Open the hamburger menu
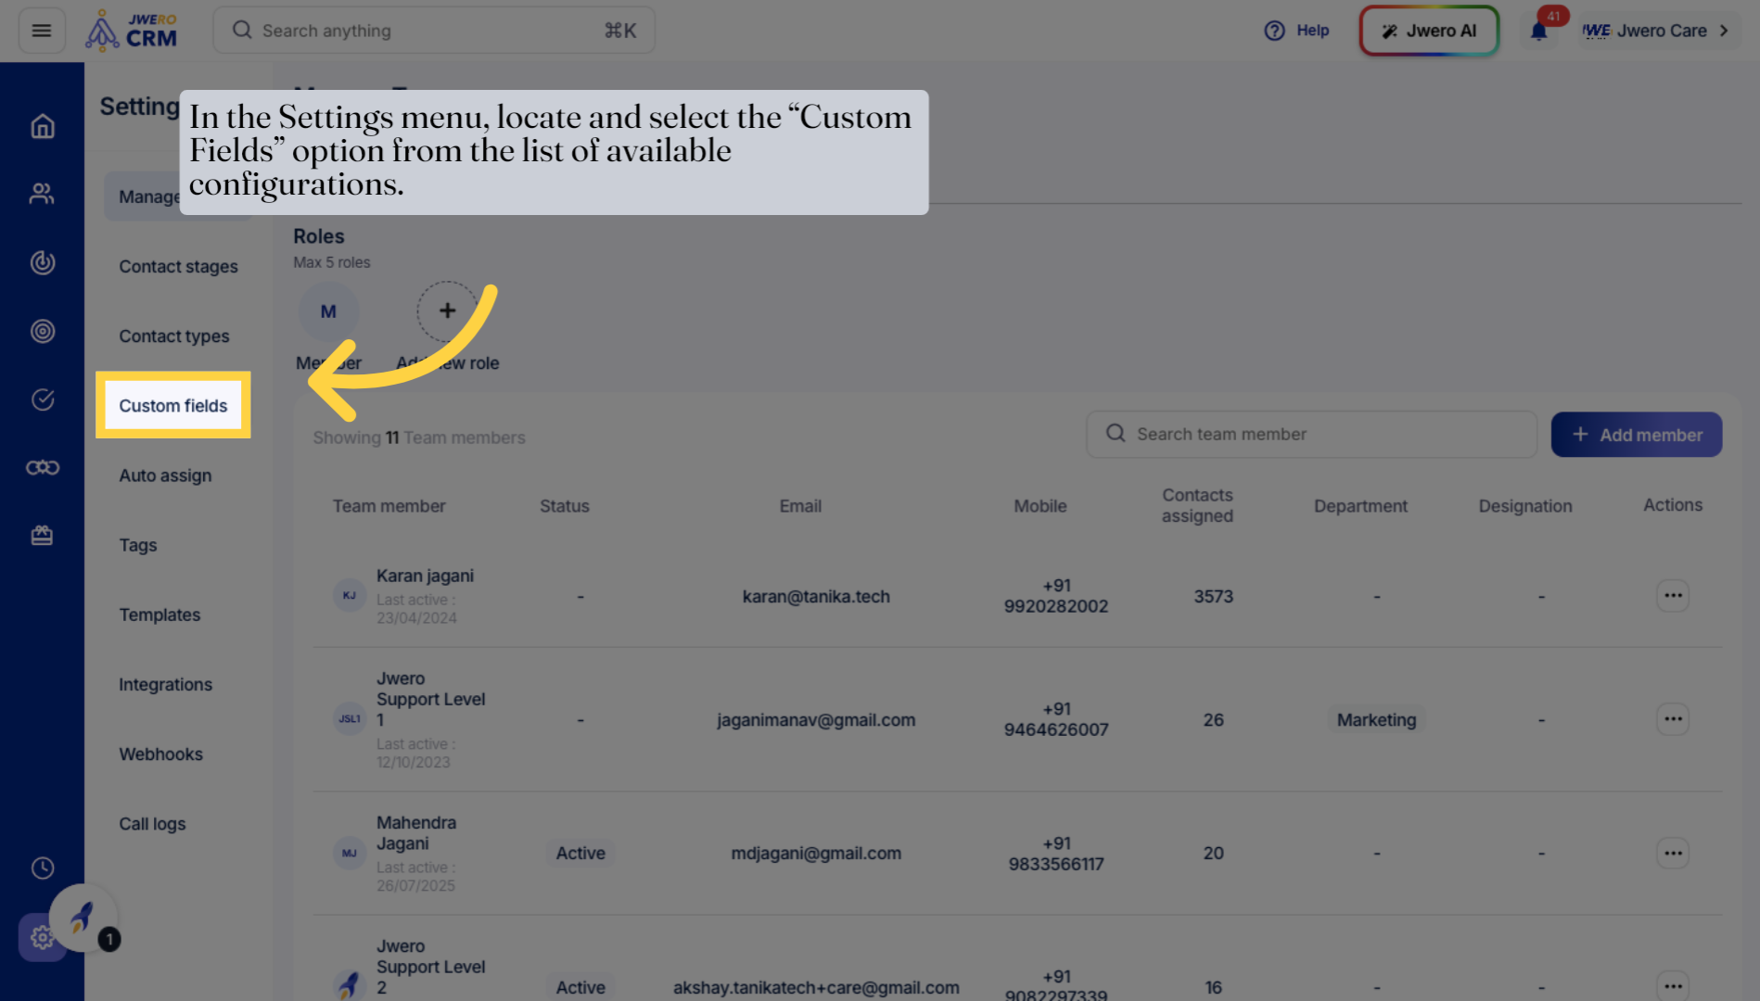This screenshot has height=1001, width=1760. [x=42, y=31]
